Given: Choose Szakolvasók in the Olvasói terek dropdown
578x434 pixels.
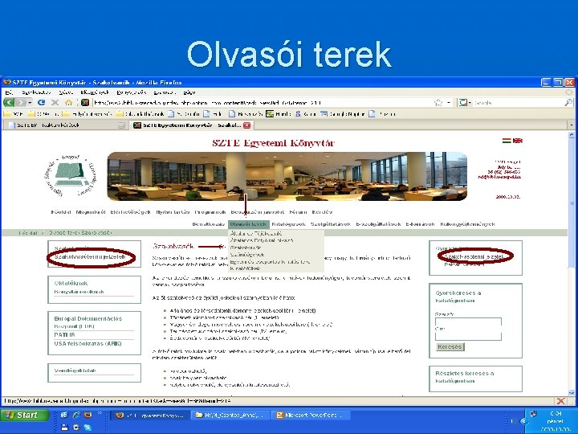Looking at the screenshot, I should coord(246,248).
